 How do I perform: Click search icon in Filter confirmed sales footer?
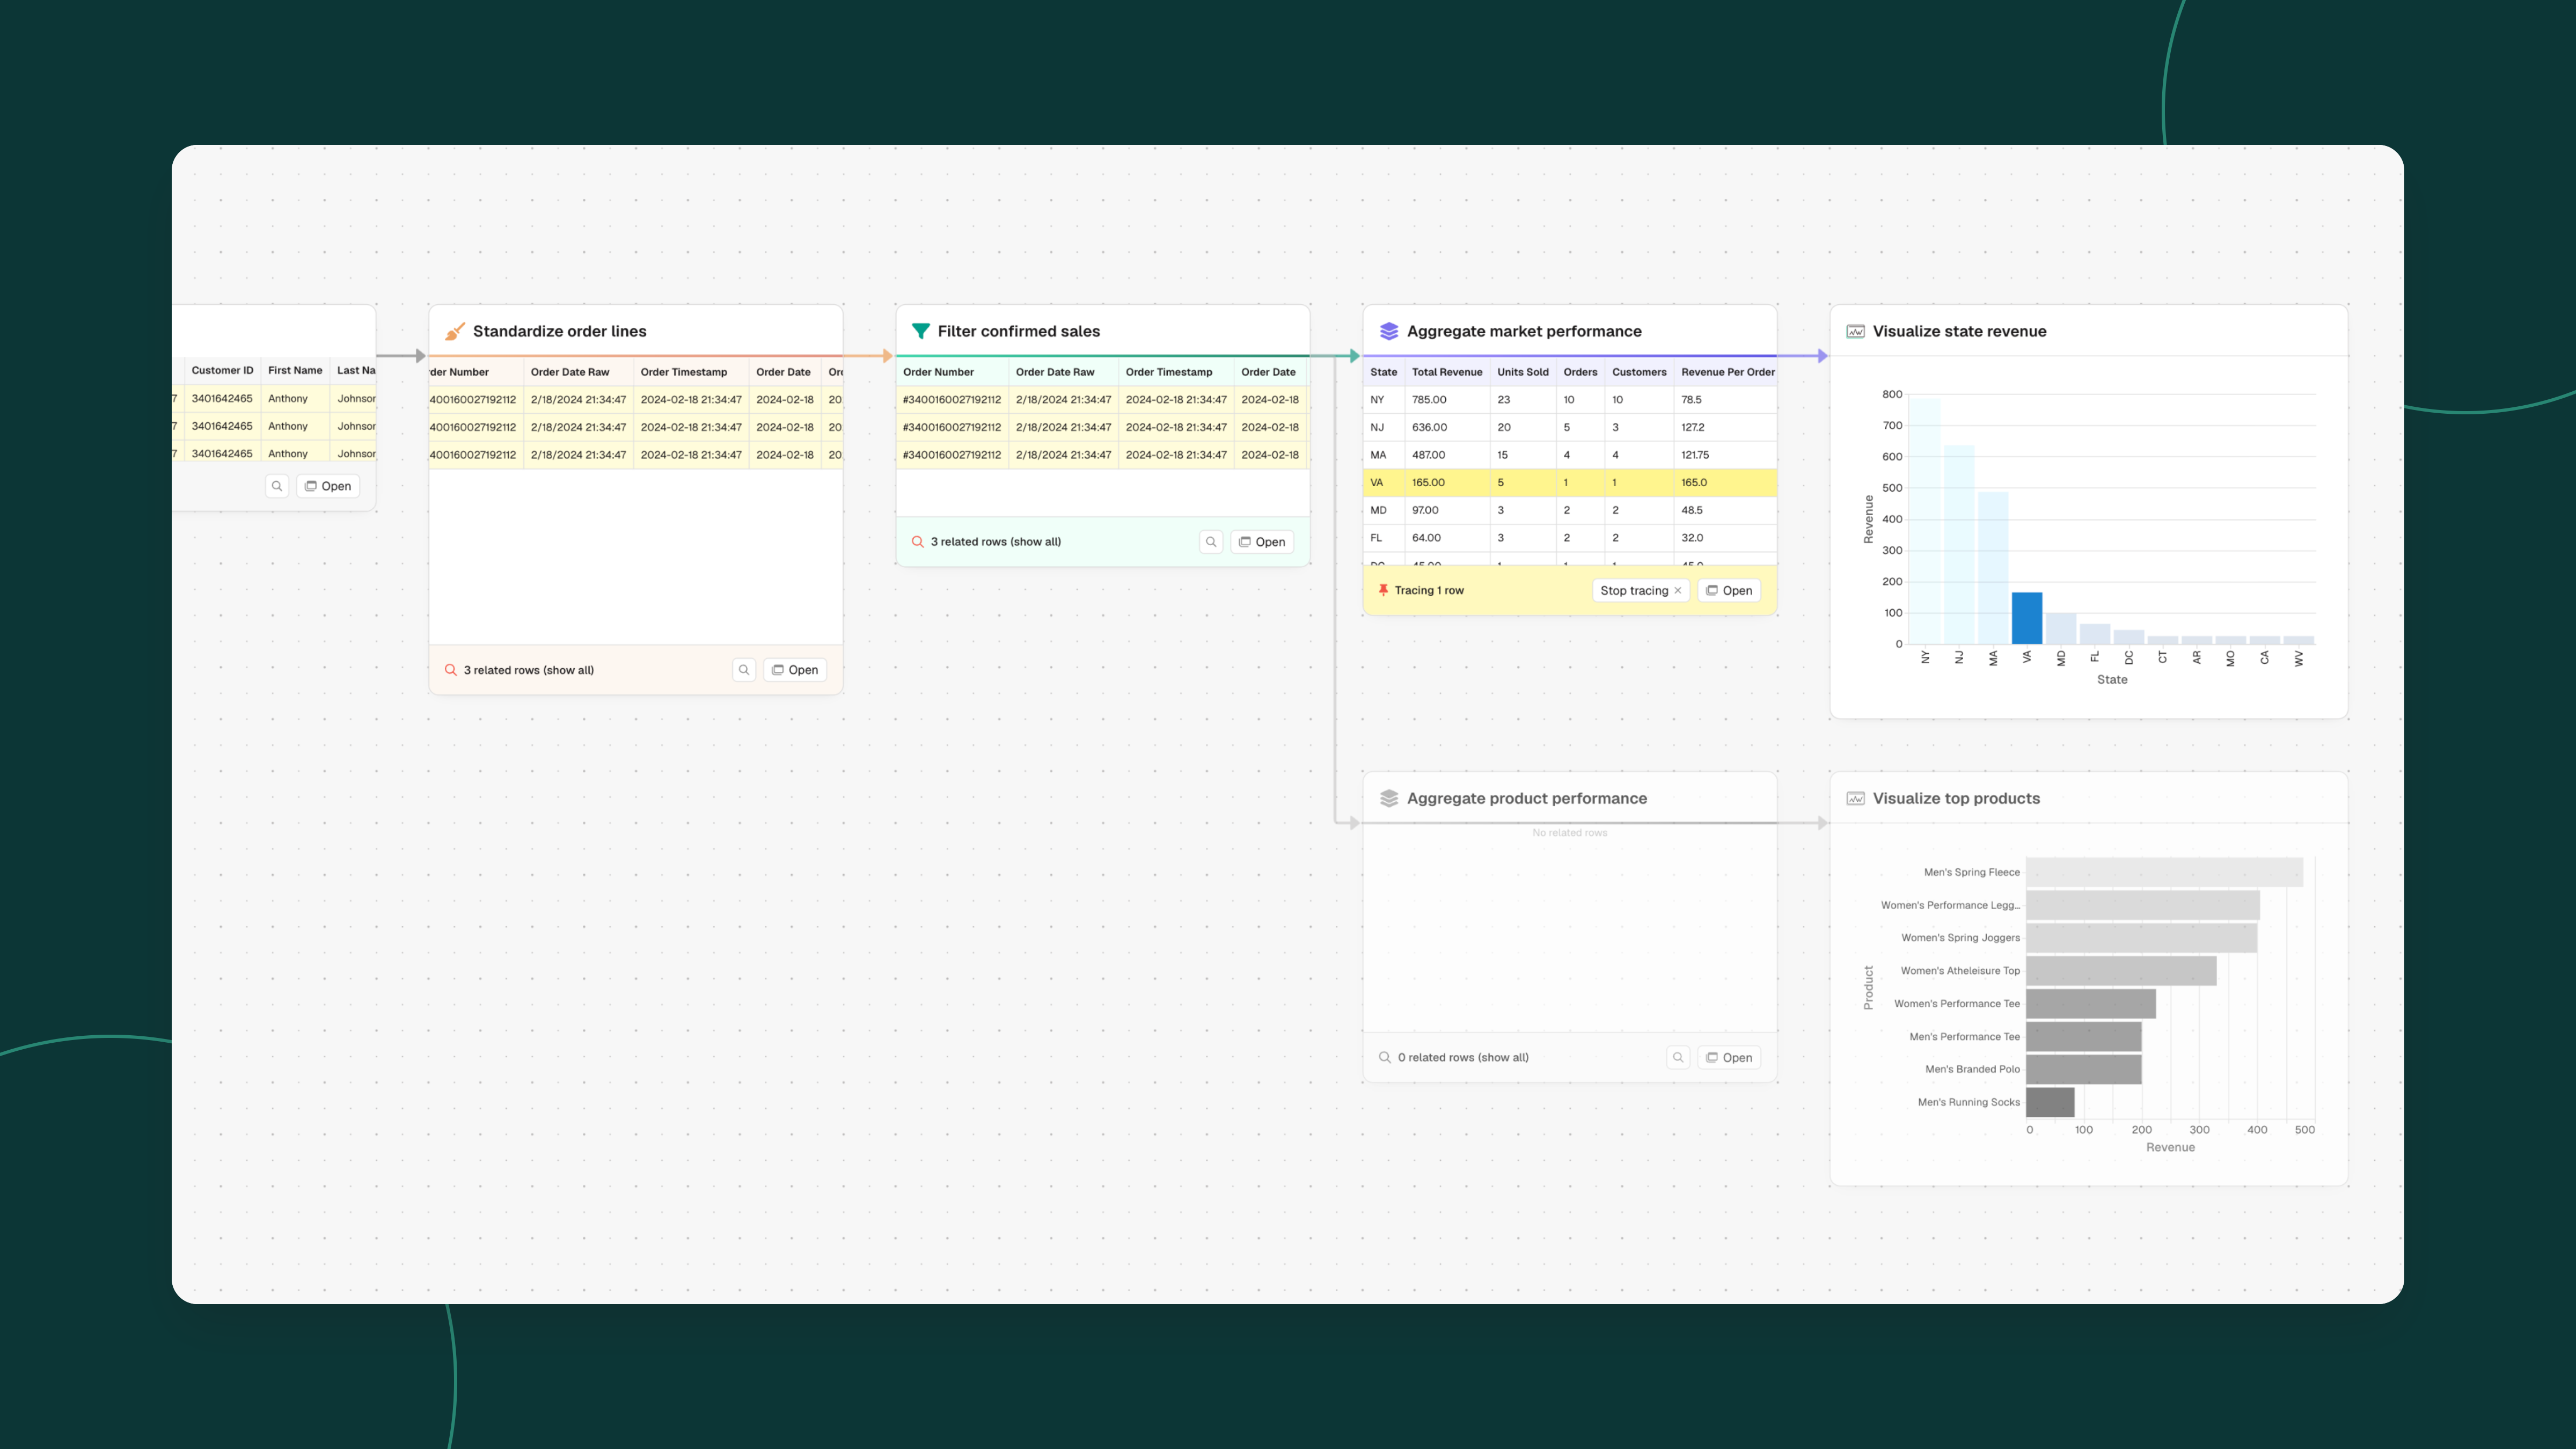point(1211,542)
